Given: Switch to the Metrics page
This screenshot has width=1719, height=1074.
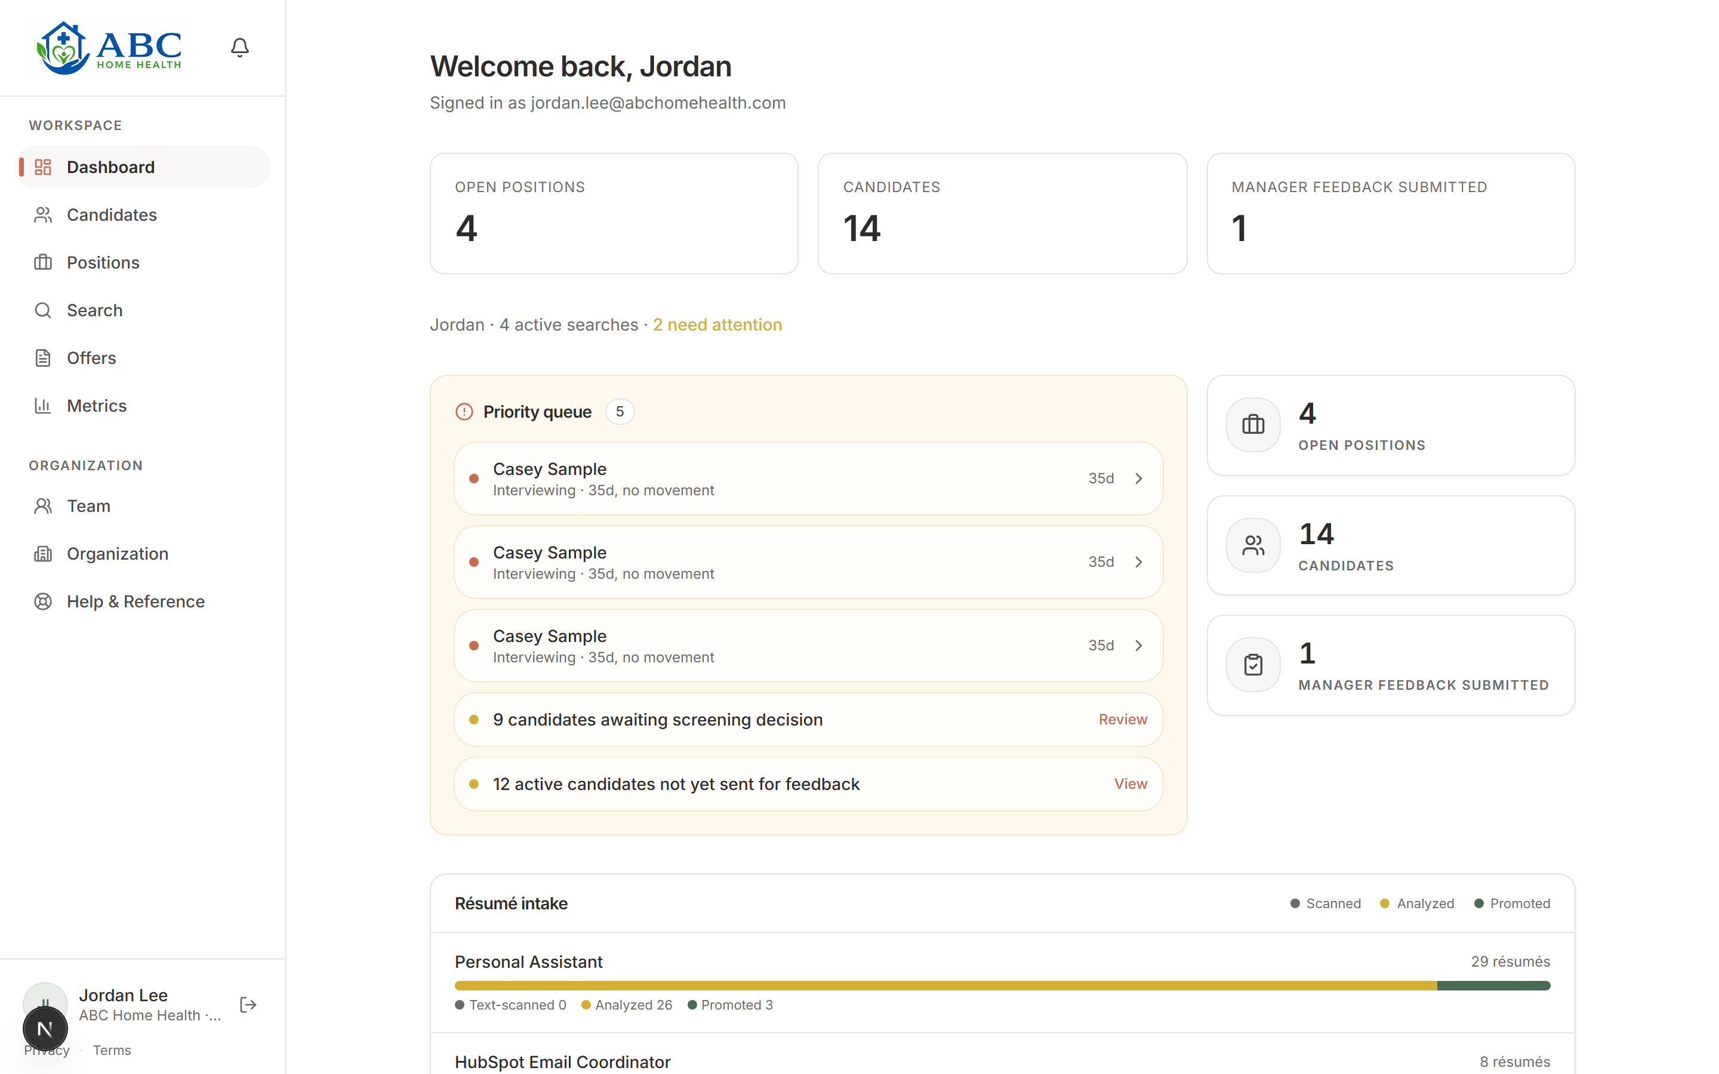Looking at the screenshot, I should (x=143, y=406).
